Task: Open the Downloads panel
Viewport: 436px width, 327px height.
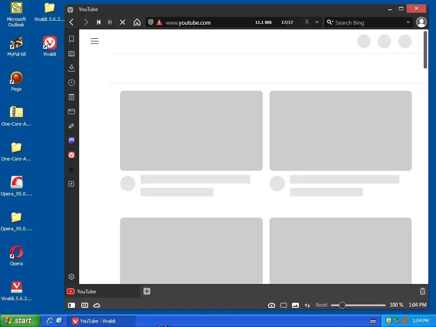Action: pos(72,68)
